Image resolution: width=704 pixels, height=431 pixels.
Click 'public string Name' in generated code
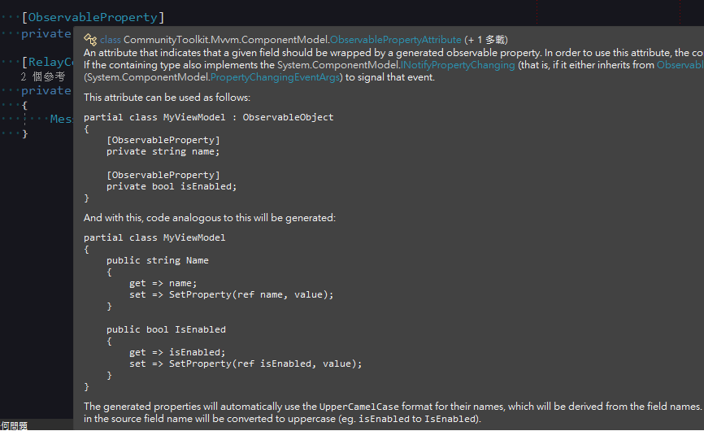(x=158, y=260)
